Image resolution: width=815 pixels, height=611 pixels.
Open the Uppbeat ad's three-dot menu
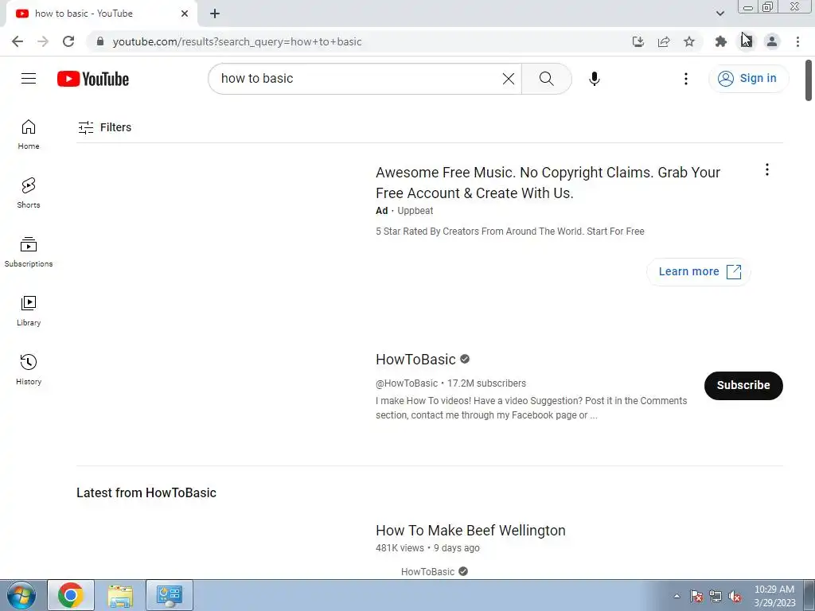(766, 169)
